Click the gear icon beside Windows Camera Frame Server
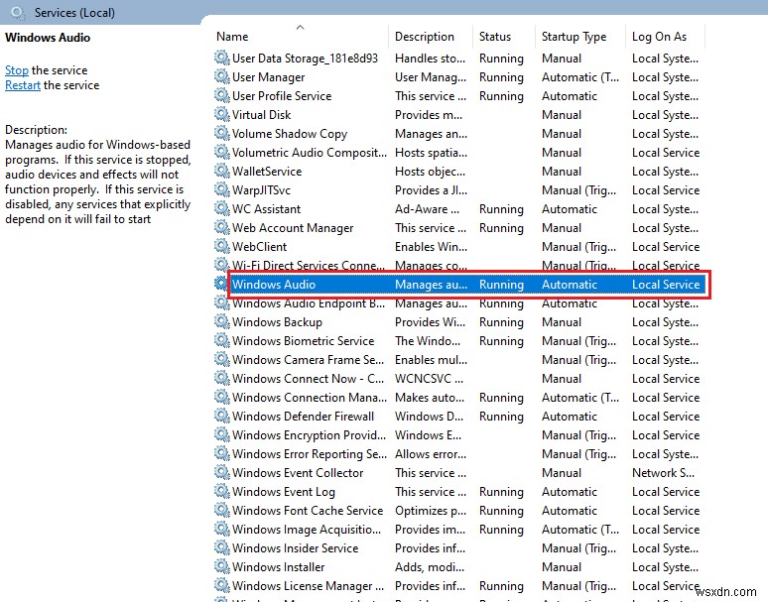 (x=222, y=359)
